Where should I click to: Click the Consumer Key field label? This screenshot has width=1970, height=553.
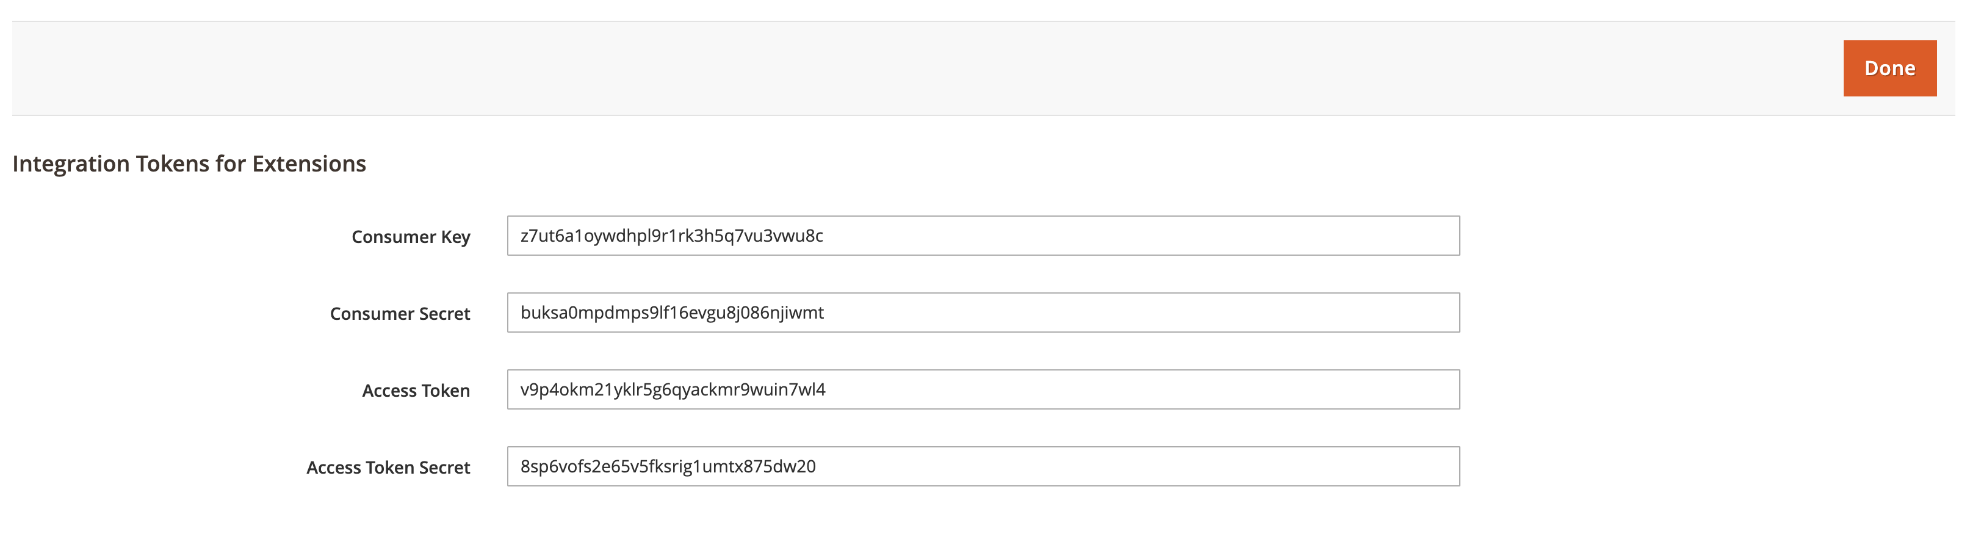click(x=411, y=237)
